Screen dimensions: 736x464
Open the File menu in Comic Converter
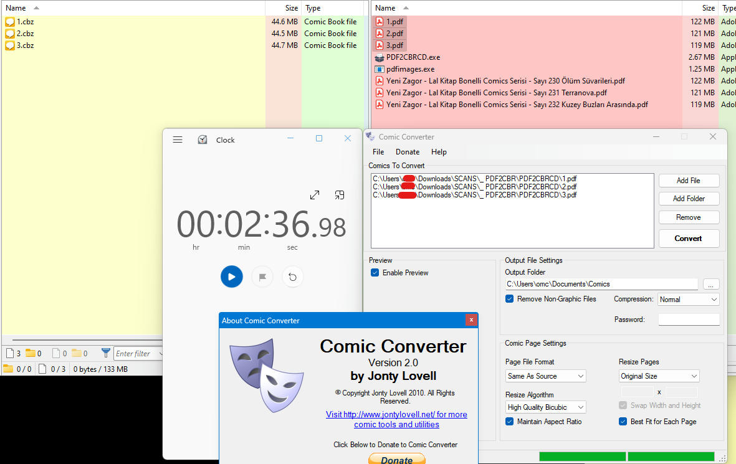pyautogui.click(x=378, y=152)
